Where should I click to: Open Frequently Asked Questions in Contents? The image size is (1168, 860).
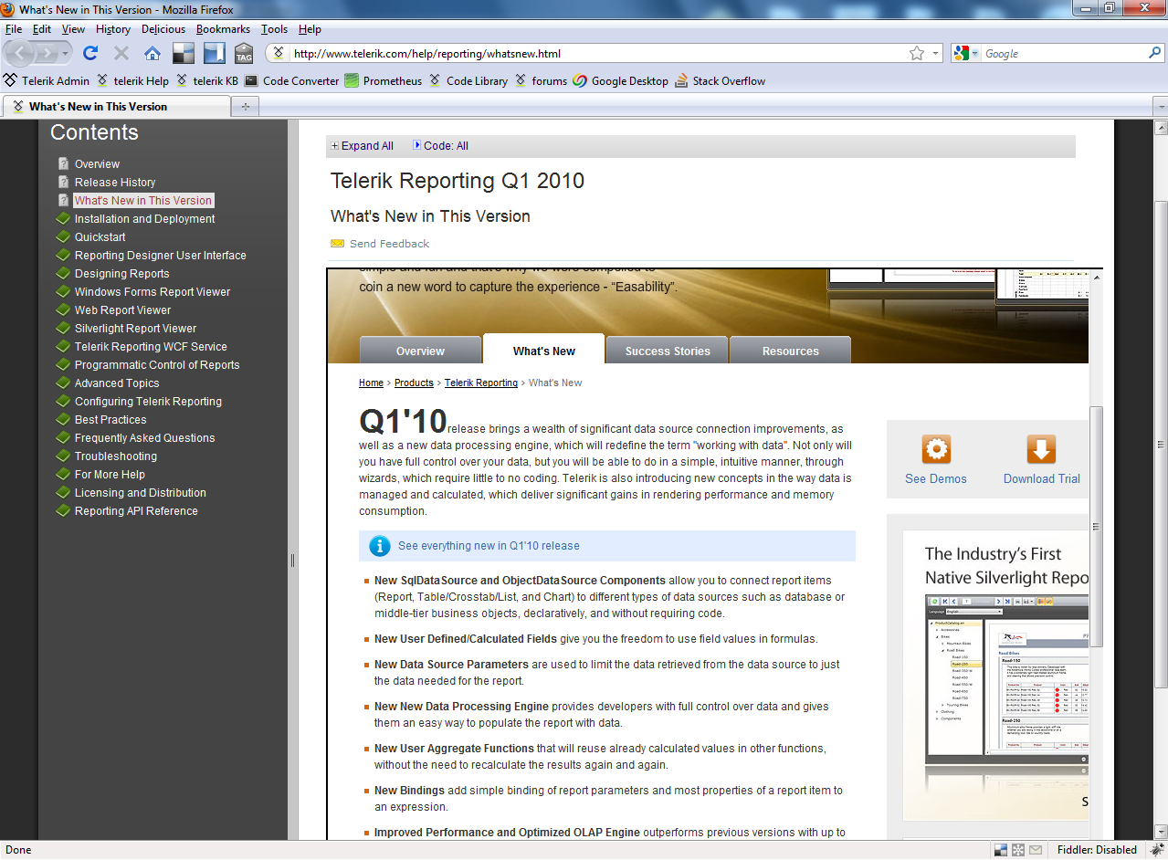tap(144, 438)
